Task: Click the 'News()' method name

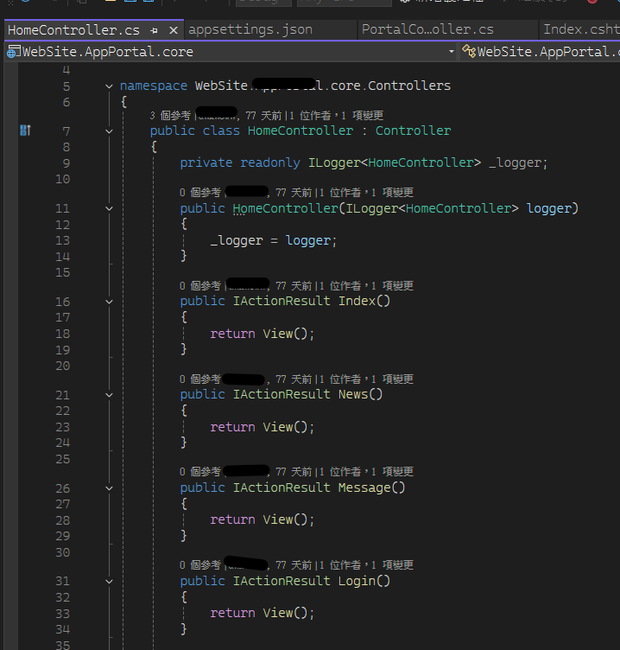Action: point(360,394)
